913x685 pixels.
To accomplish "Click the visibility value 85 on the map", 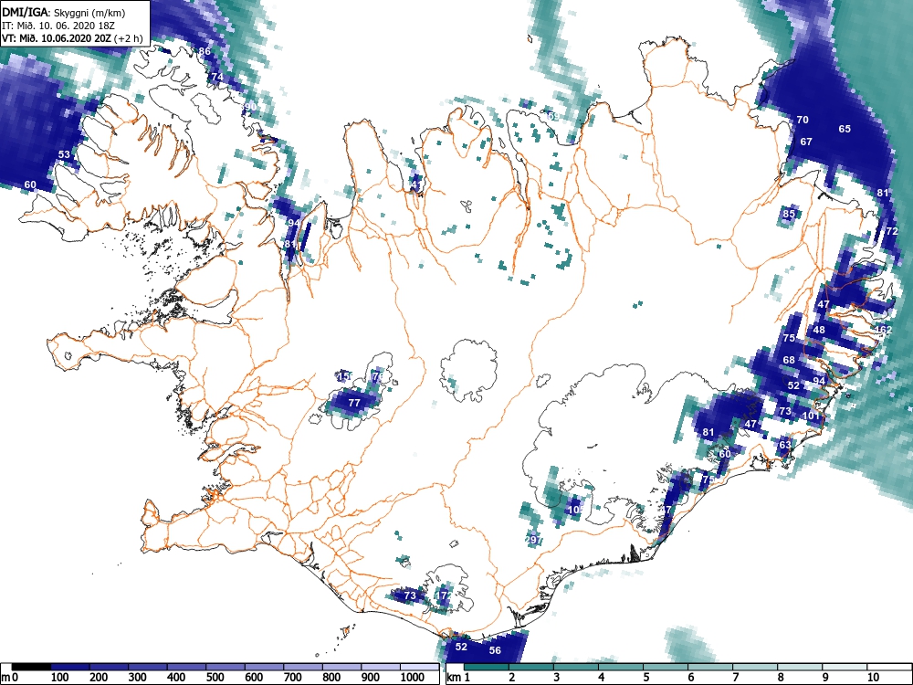I will 789,214.
